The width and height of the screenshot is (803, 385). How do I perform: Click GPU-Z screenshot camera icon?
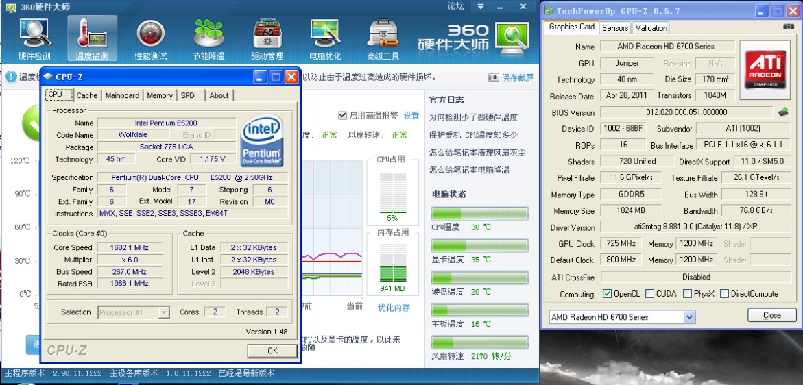click(x=789, y=27)
